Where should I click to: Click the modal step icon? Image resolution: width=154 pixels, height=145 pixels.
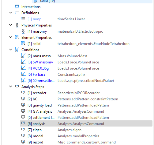click(x=23, y=136)
